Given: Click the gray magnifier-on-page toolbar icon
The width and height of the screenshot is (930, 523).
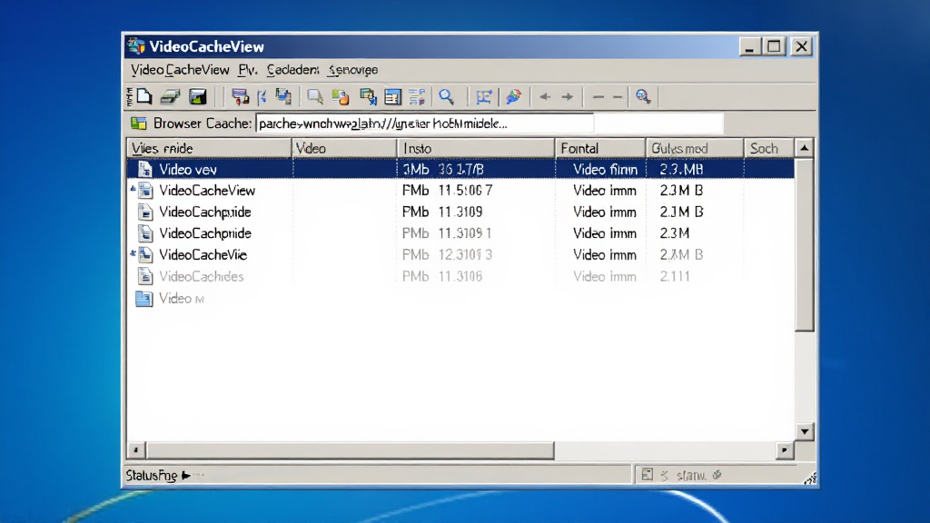Looking at the screenshot, I should 315,96.
